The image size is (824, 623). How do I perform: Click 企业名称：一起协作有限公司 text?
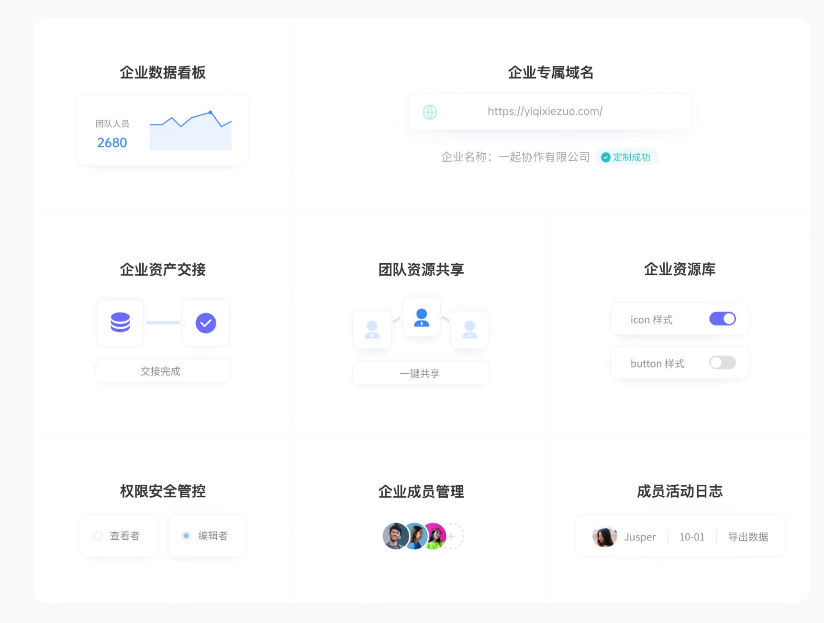click(515, 157)
